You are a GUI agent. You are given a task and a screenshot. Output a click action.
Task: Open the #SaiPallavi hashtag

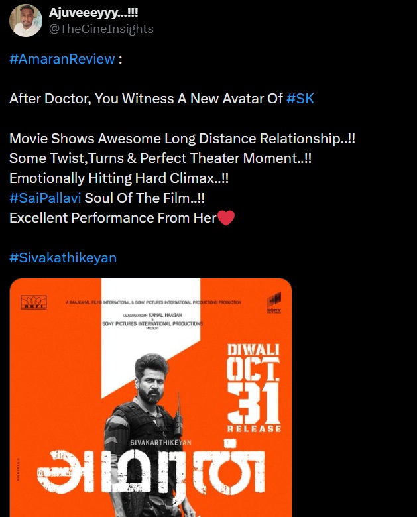click(x=45, y=198)
